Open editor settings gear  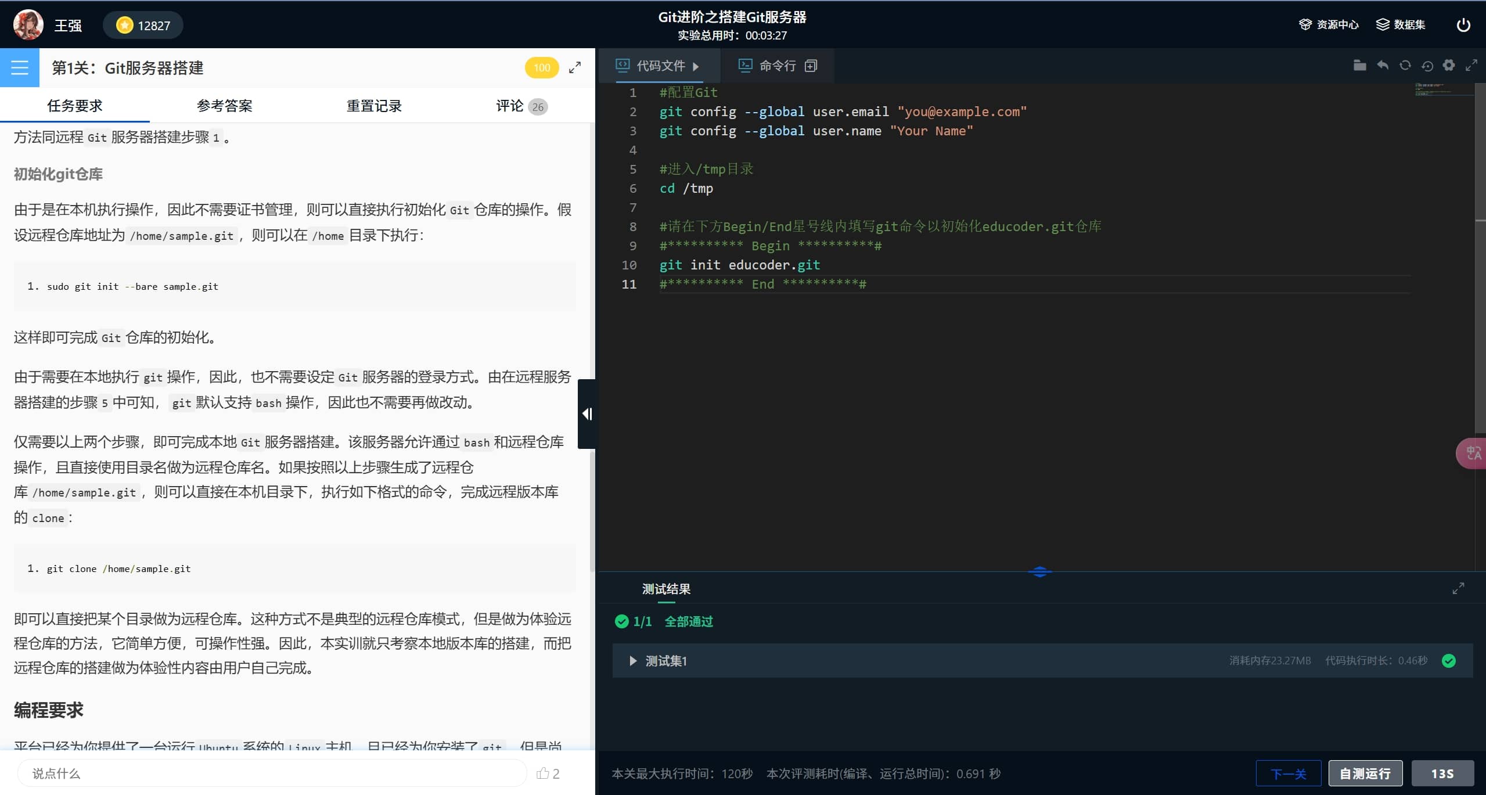[1449, 65]
